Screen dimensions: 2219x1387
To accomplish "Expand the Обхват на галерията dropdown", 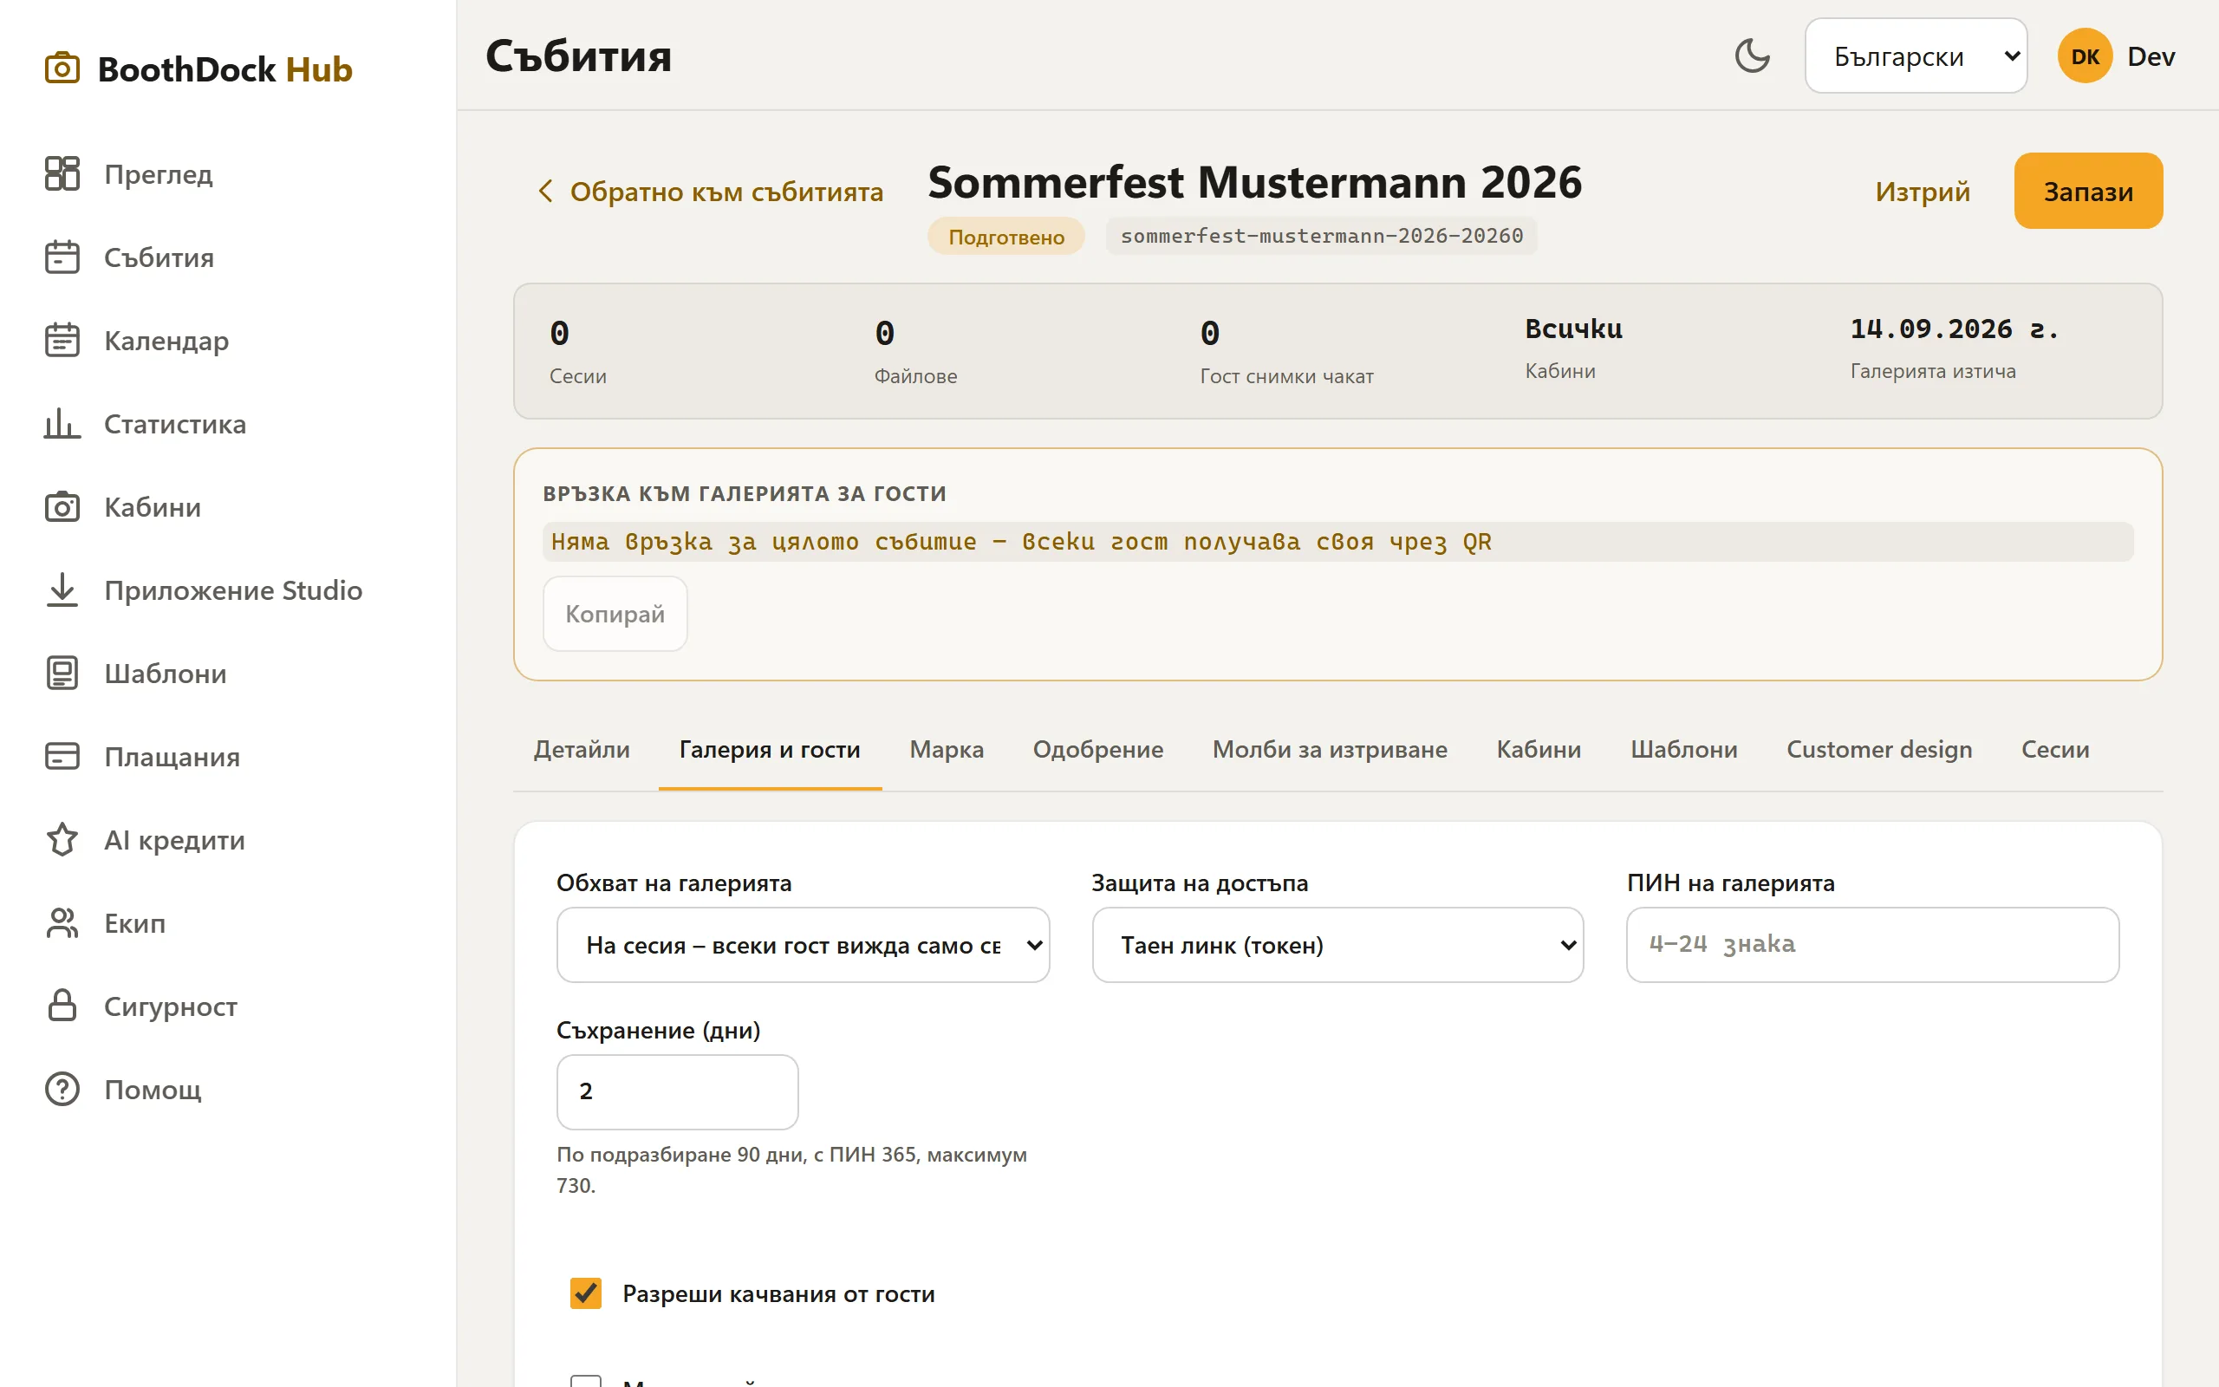I will tap(803, 945).
